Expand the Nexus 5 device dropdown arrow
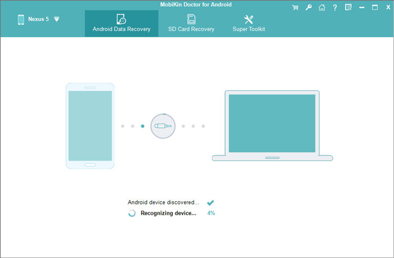 [56, 19]
